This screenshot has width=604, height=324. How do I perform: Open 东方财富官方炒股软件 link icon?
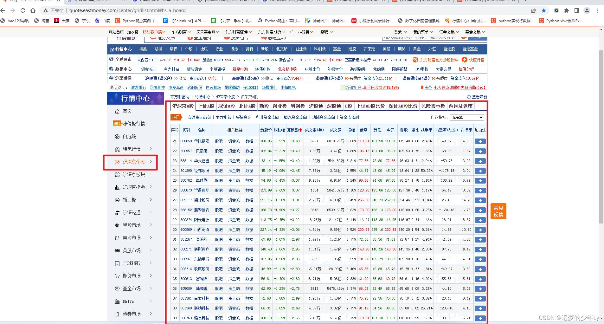[x=415, y=60]
